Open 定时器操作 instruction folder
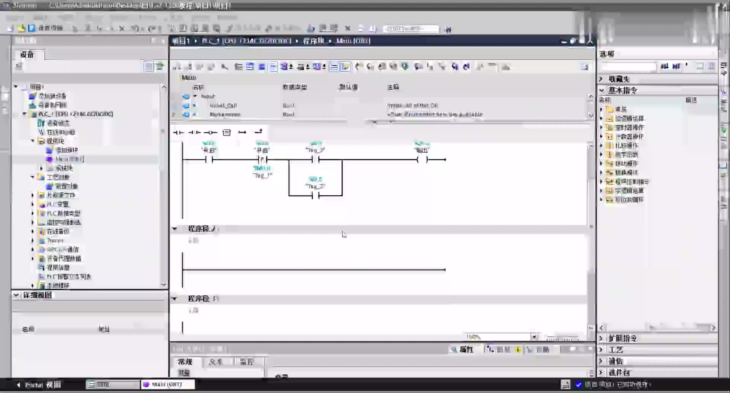Image resolution: width=730 pixels, height=393 pixels. [x=629, y=127]
